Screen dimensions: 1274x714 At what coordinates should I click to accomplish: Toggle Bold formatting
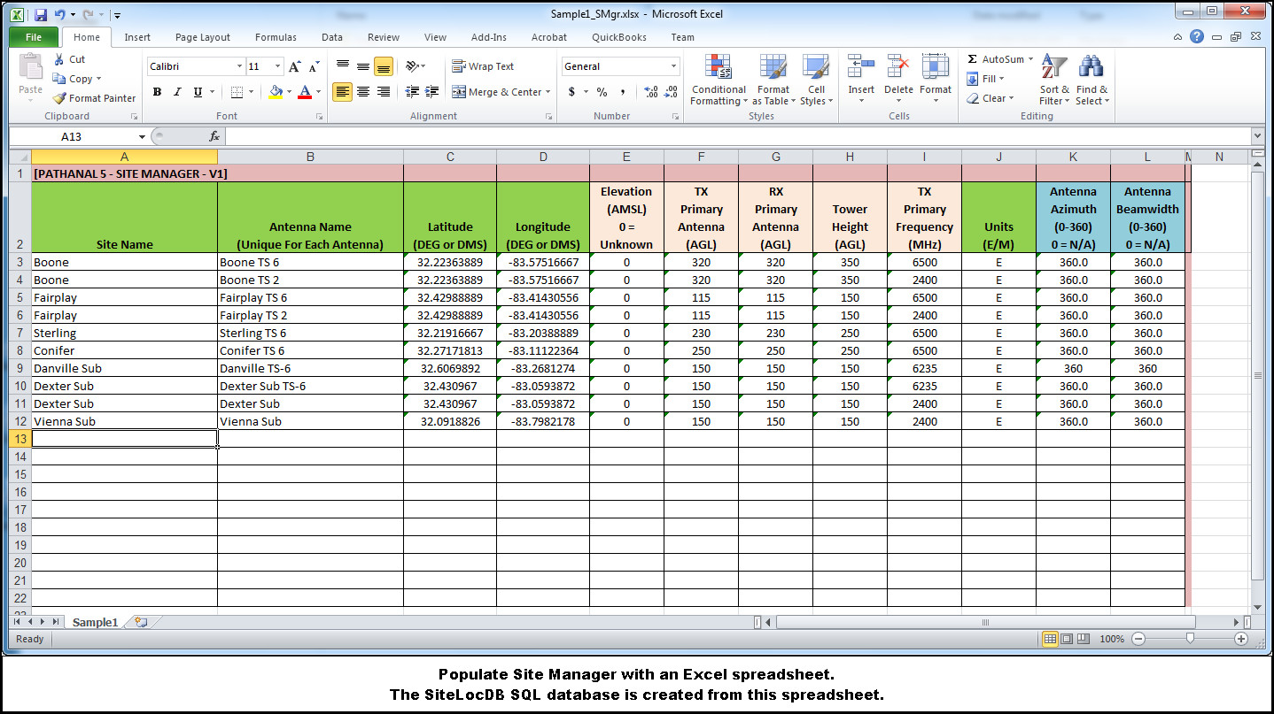(157, 92)
